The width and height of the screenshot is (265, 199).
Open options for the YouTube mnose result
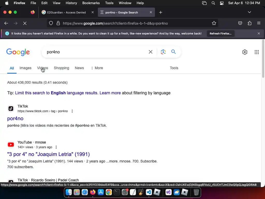point(56,147)
